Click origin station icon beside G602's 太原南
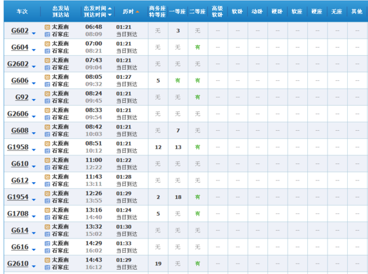Viewport: 368px width, 274px height. (x=47, y=27)
